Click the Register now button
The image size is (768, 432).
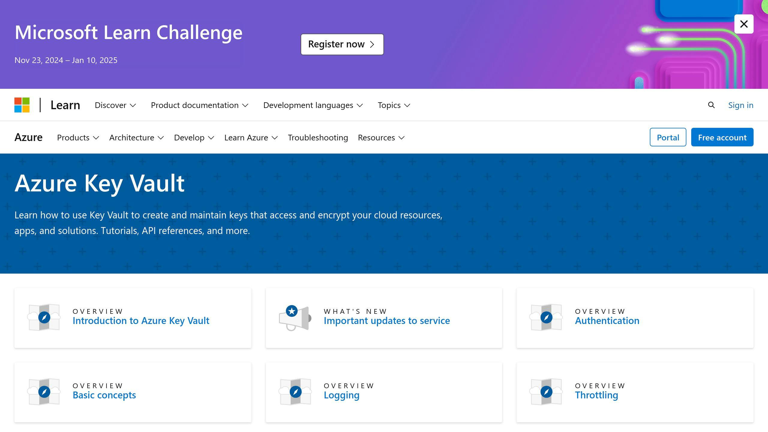click(x=342, y=44)
